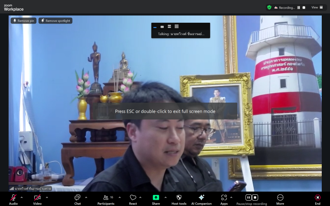Stop recording from top recording indicator
This screenshot has height=206, width=330.
click(x=304, y=7)
